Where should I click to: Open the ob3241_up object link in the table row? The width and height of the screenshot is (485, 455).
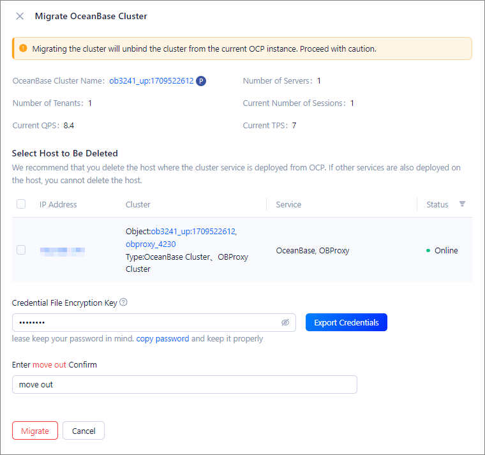(194, 232)
